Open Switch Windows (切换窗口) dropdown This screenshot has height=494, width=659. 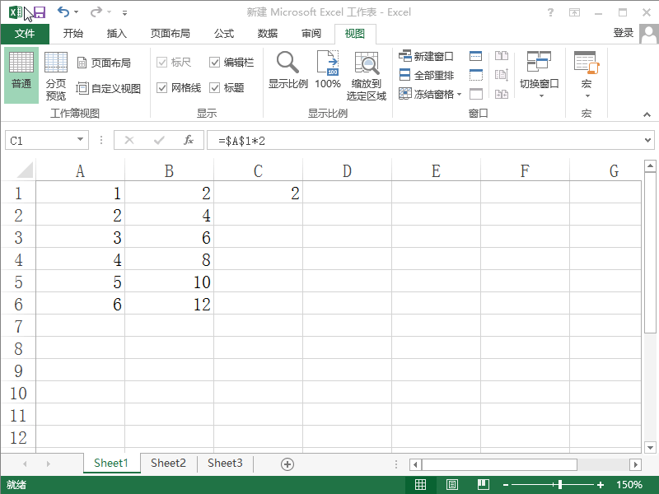[x=539, y=75]
